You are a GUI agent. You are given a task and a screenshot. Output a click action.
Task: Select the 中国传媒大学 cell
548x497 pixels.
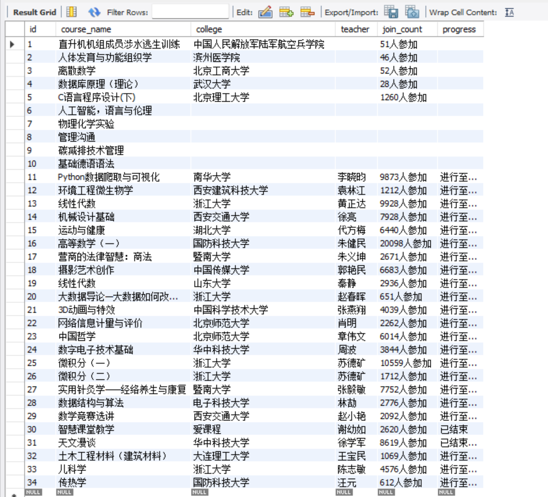click(263, 270)
